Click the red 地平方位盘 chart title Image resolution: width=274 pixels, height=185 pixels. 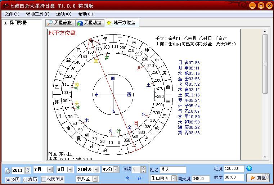[x=62, y=33]
